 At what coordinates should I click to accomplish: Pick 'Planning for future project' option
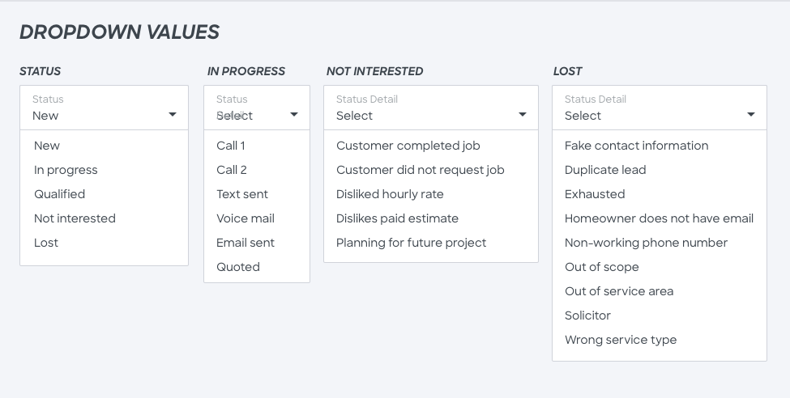412,243
